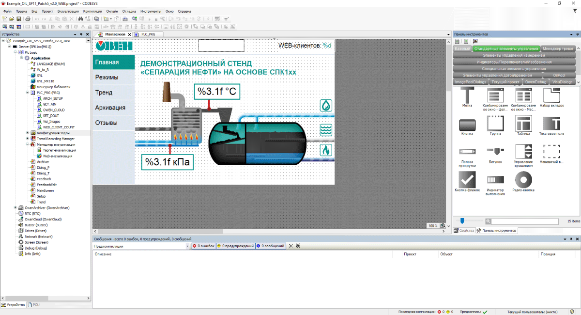Open the Менеджер тревог toolbox category
Image resolution: width=581 pixels, height=315 pixels.
click(558, 48)
